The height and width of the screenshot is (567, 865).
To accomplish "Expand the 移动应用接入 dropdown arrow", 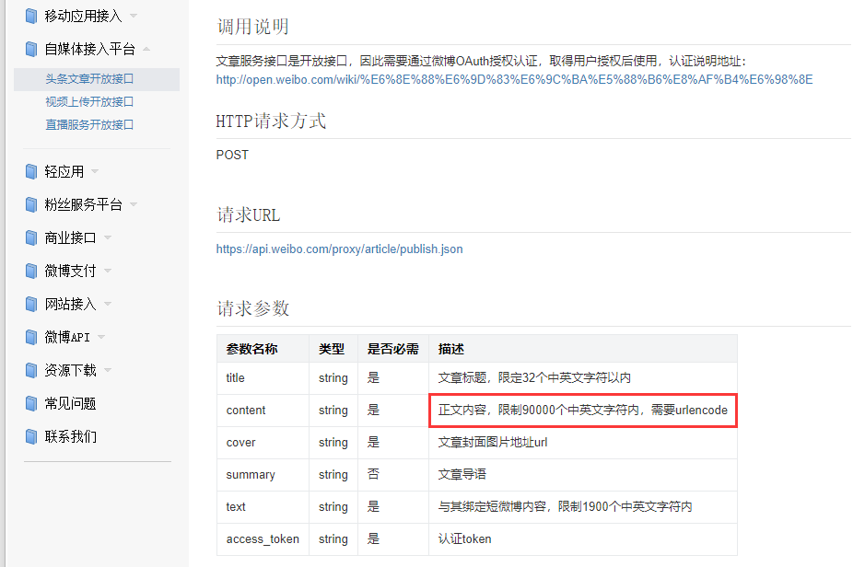I will tap(134, 17).
